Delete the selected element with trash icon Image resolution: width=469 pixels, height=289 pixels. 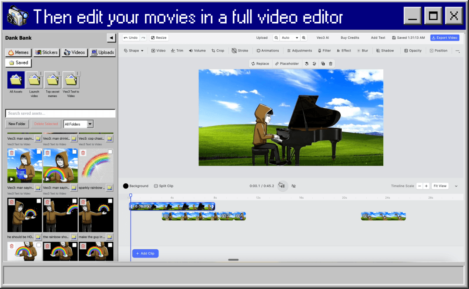pos(331,64)
